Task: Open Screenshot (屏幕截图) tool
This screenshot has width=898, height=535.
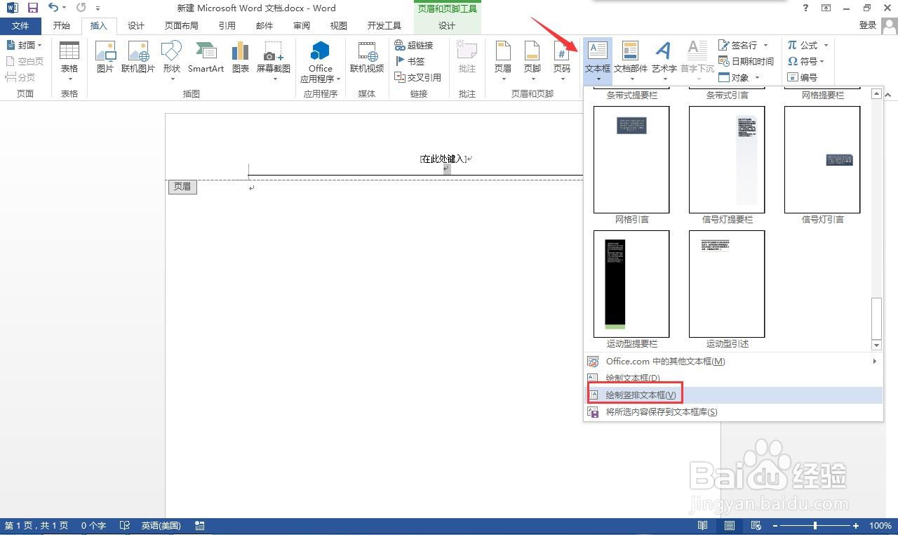Action: [273, 61]
